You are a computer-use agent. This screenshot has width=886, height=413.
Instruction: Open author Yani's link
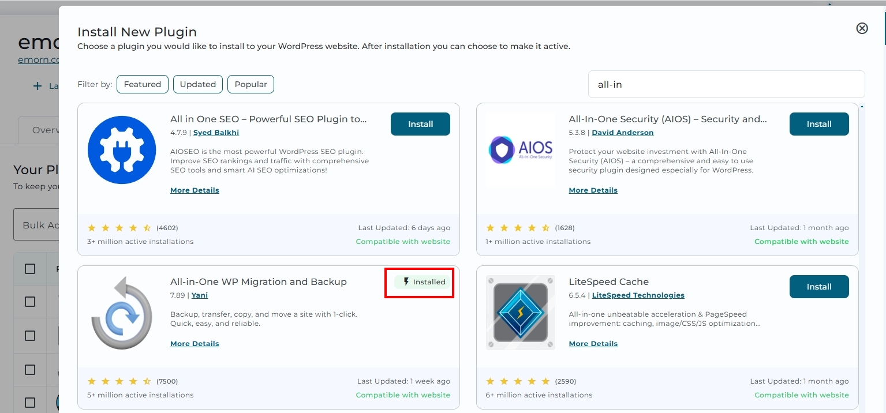[200, 295]
